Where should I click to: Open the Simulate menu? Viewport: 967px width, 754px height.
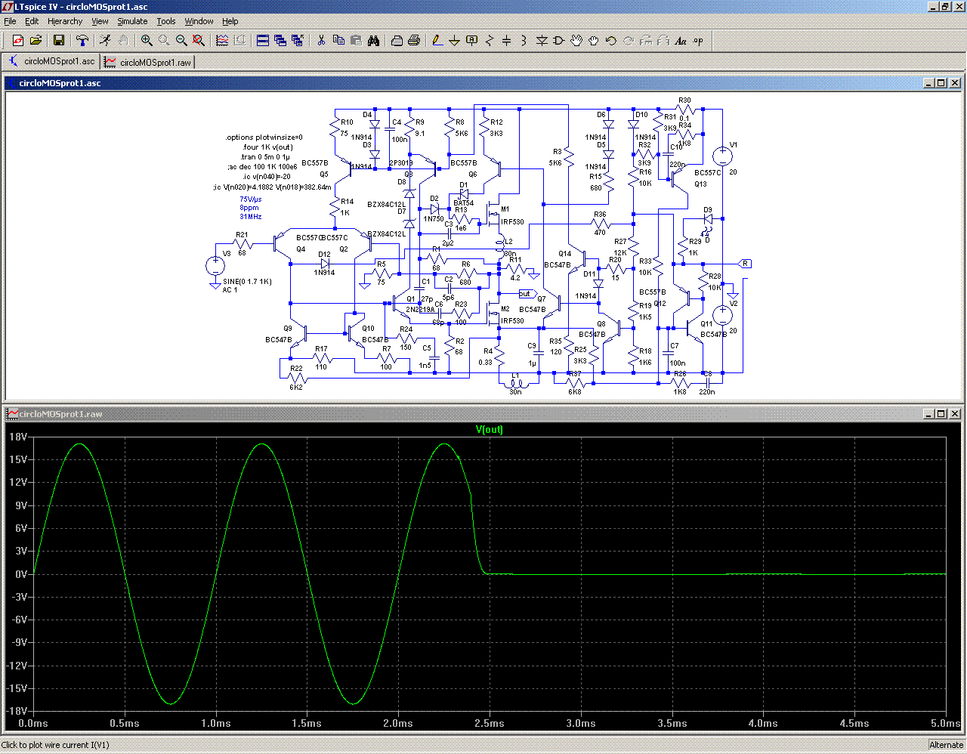point(132,21)
